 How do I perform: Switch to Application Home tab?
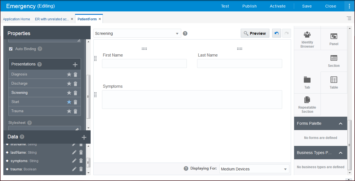(x=16, y=19)
